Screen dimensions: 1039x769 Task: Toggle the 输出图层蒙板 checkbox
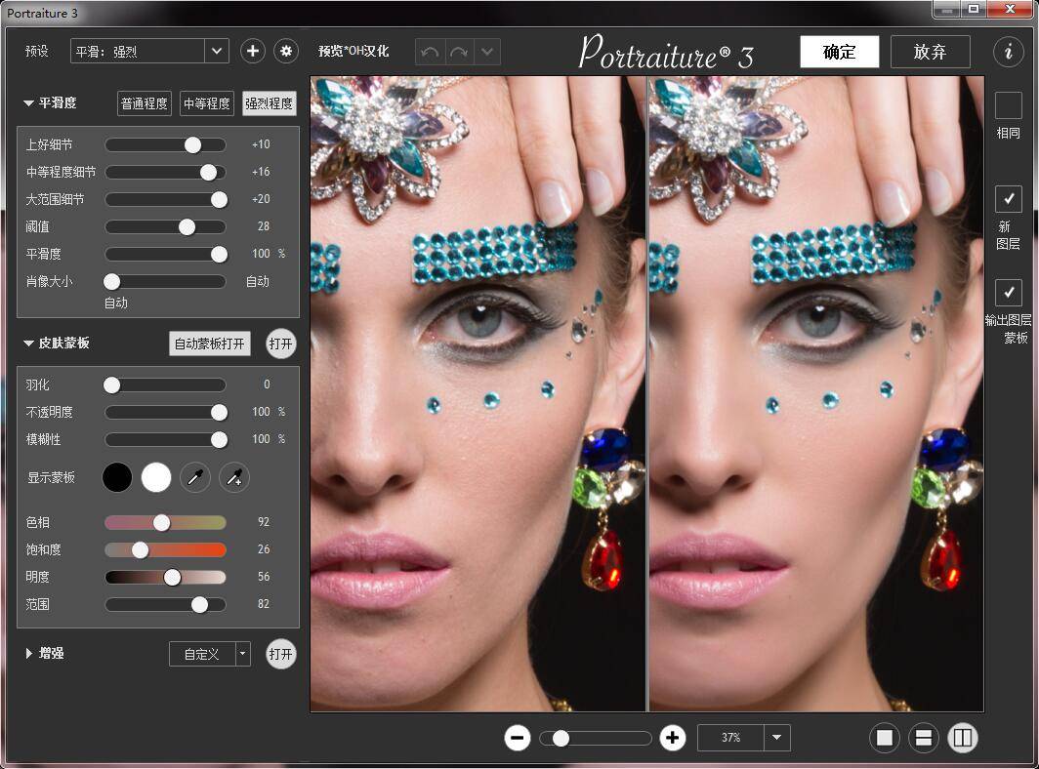click(1008, 293)
